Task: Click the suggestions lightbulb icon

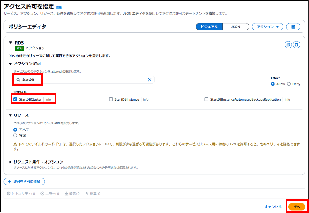Action: pyautogui.click(x=87, y=193)
